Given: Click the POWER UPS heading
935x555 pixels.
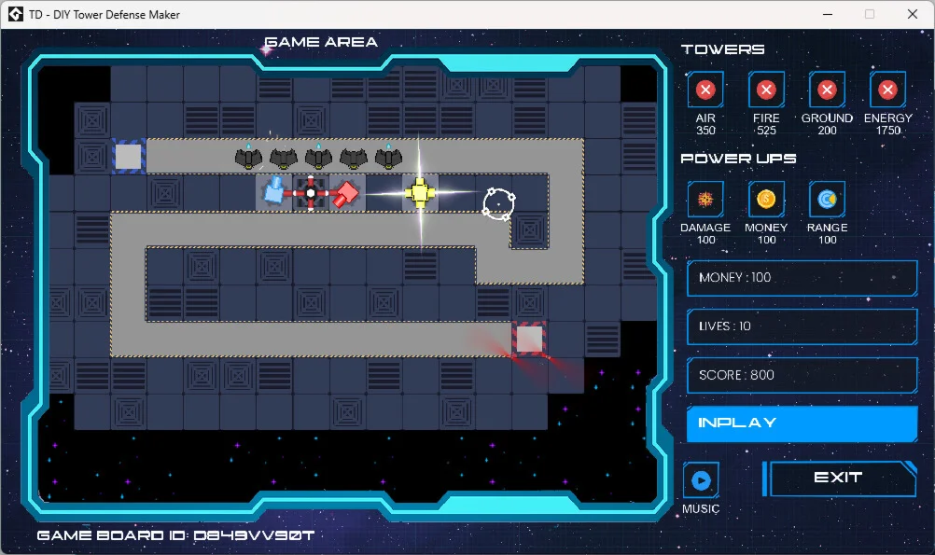Looking at the screenshot, I should 738,159.
